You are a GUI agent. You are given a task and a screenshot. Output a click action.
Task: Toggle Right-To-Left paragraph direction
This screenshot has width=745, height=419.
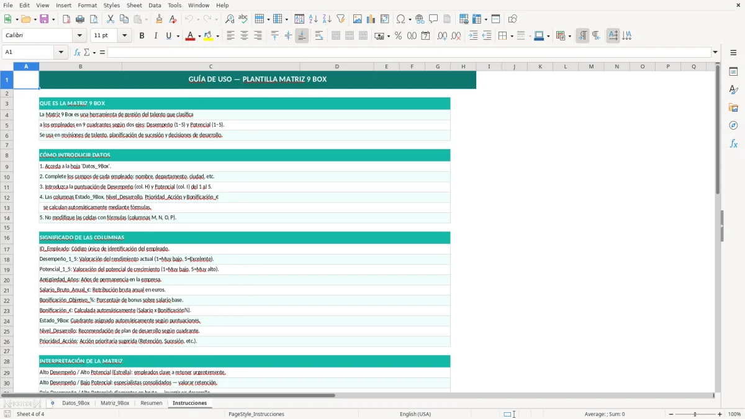click(596, 36)
